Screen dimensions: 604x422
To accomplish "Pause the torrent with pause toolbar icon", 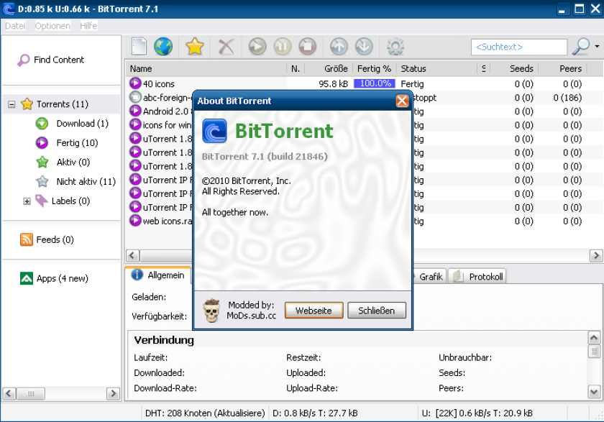I will click(x=283, y=47).
